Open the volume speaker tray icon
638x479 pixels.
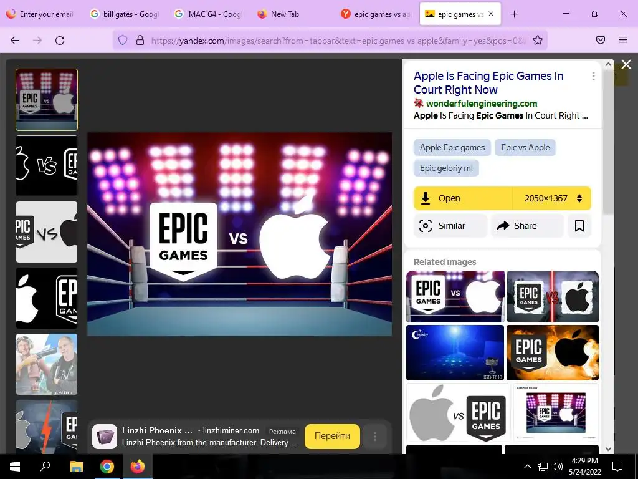tap(558, 467)
